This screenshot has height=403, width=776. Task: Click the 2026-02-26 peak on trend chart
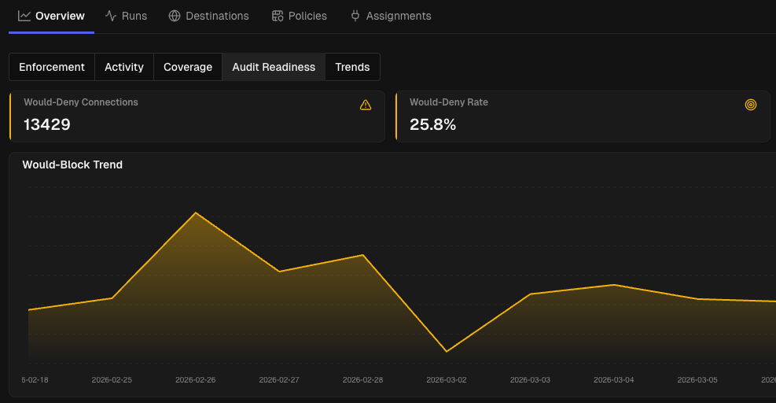196,213
